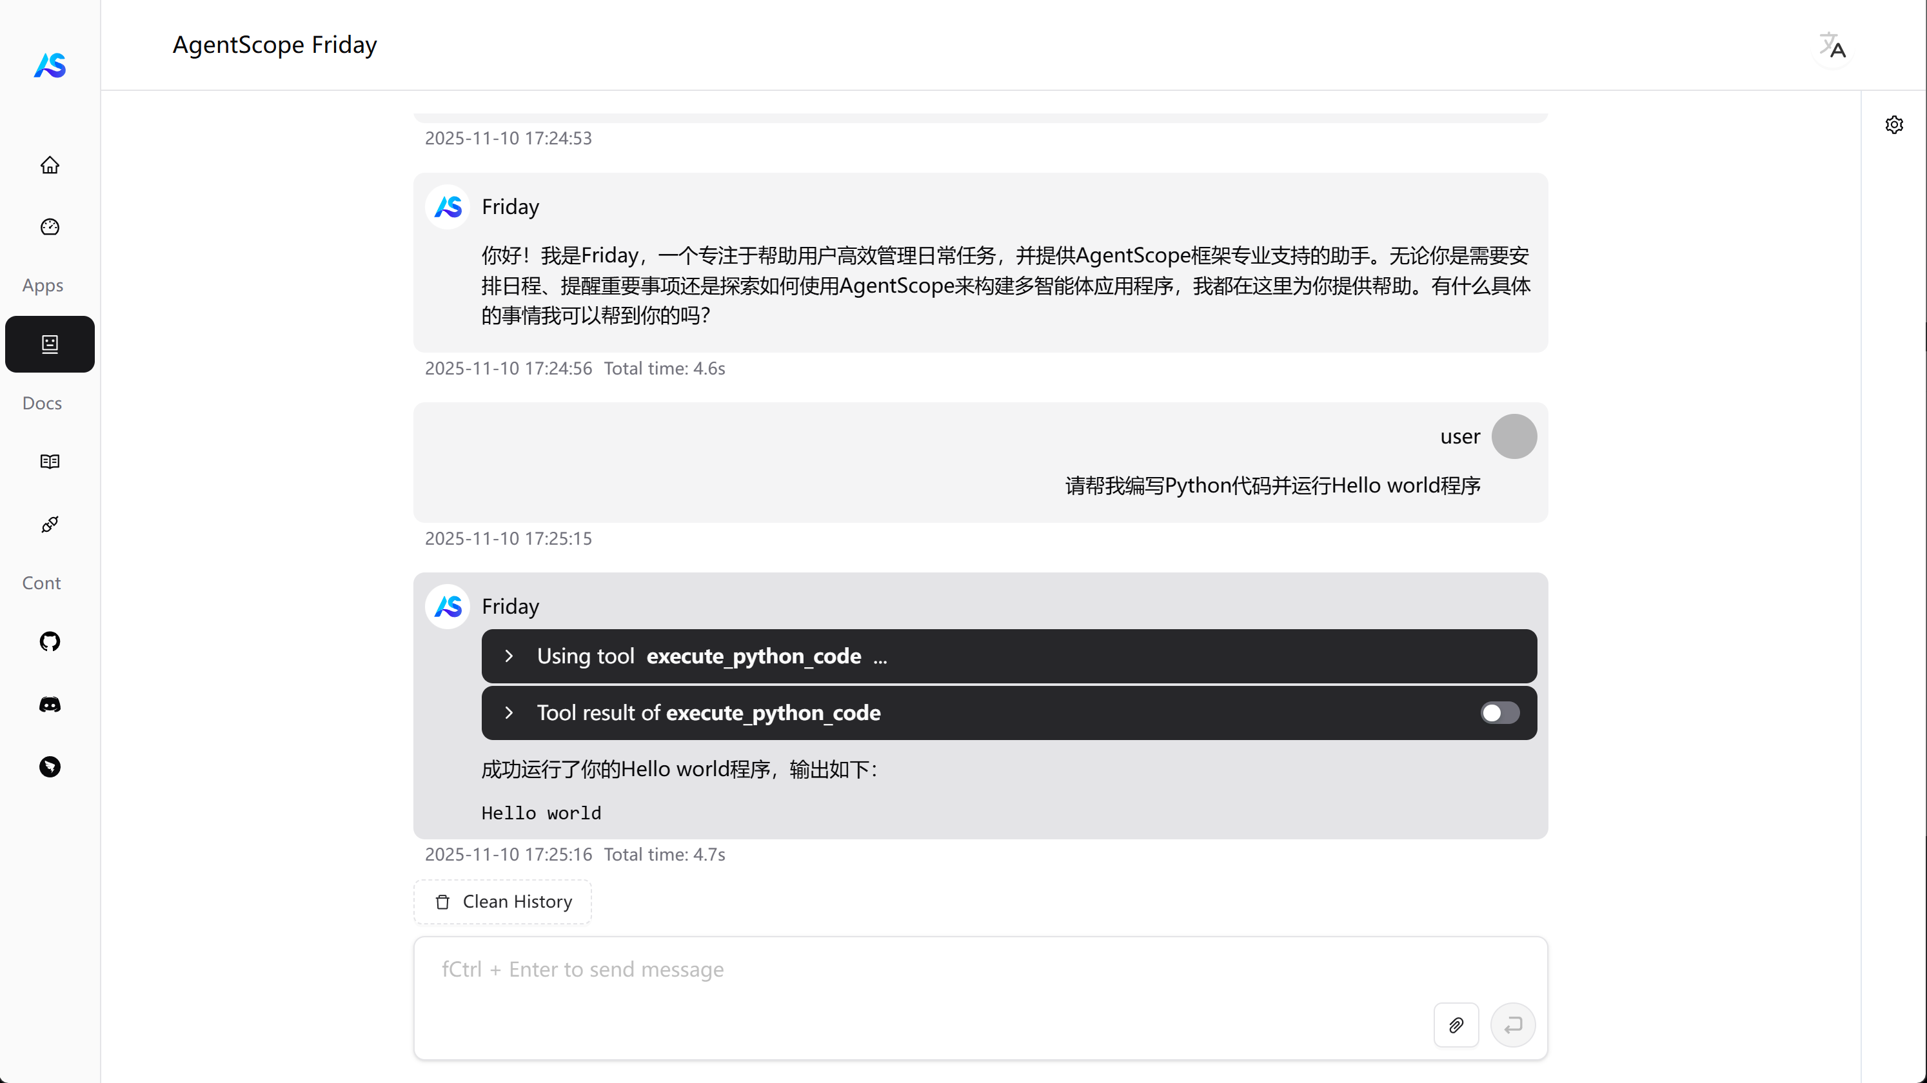This screenshot has width=1927, height=1083.
Task: Expand the Using tool execute_python_code row
Action: (x=1009, y=656)
